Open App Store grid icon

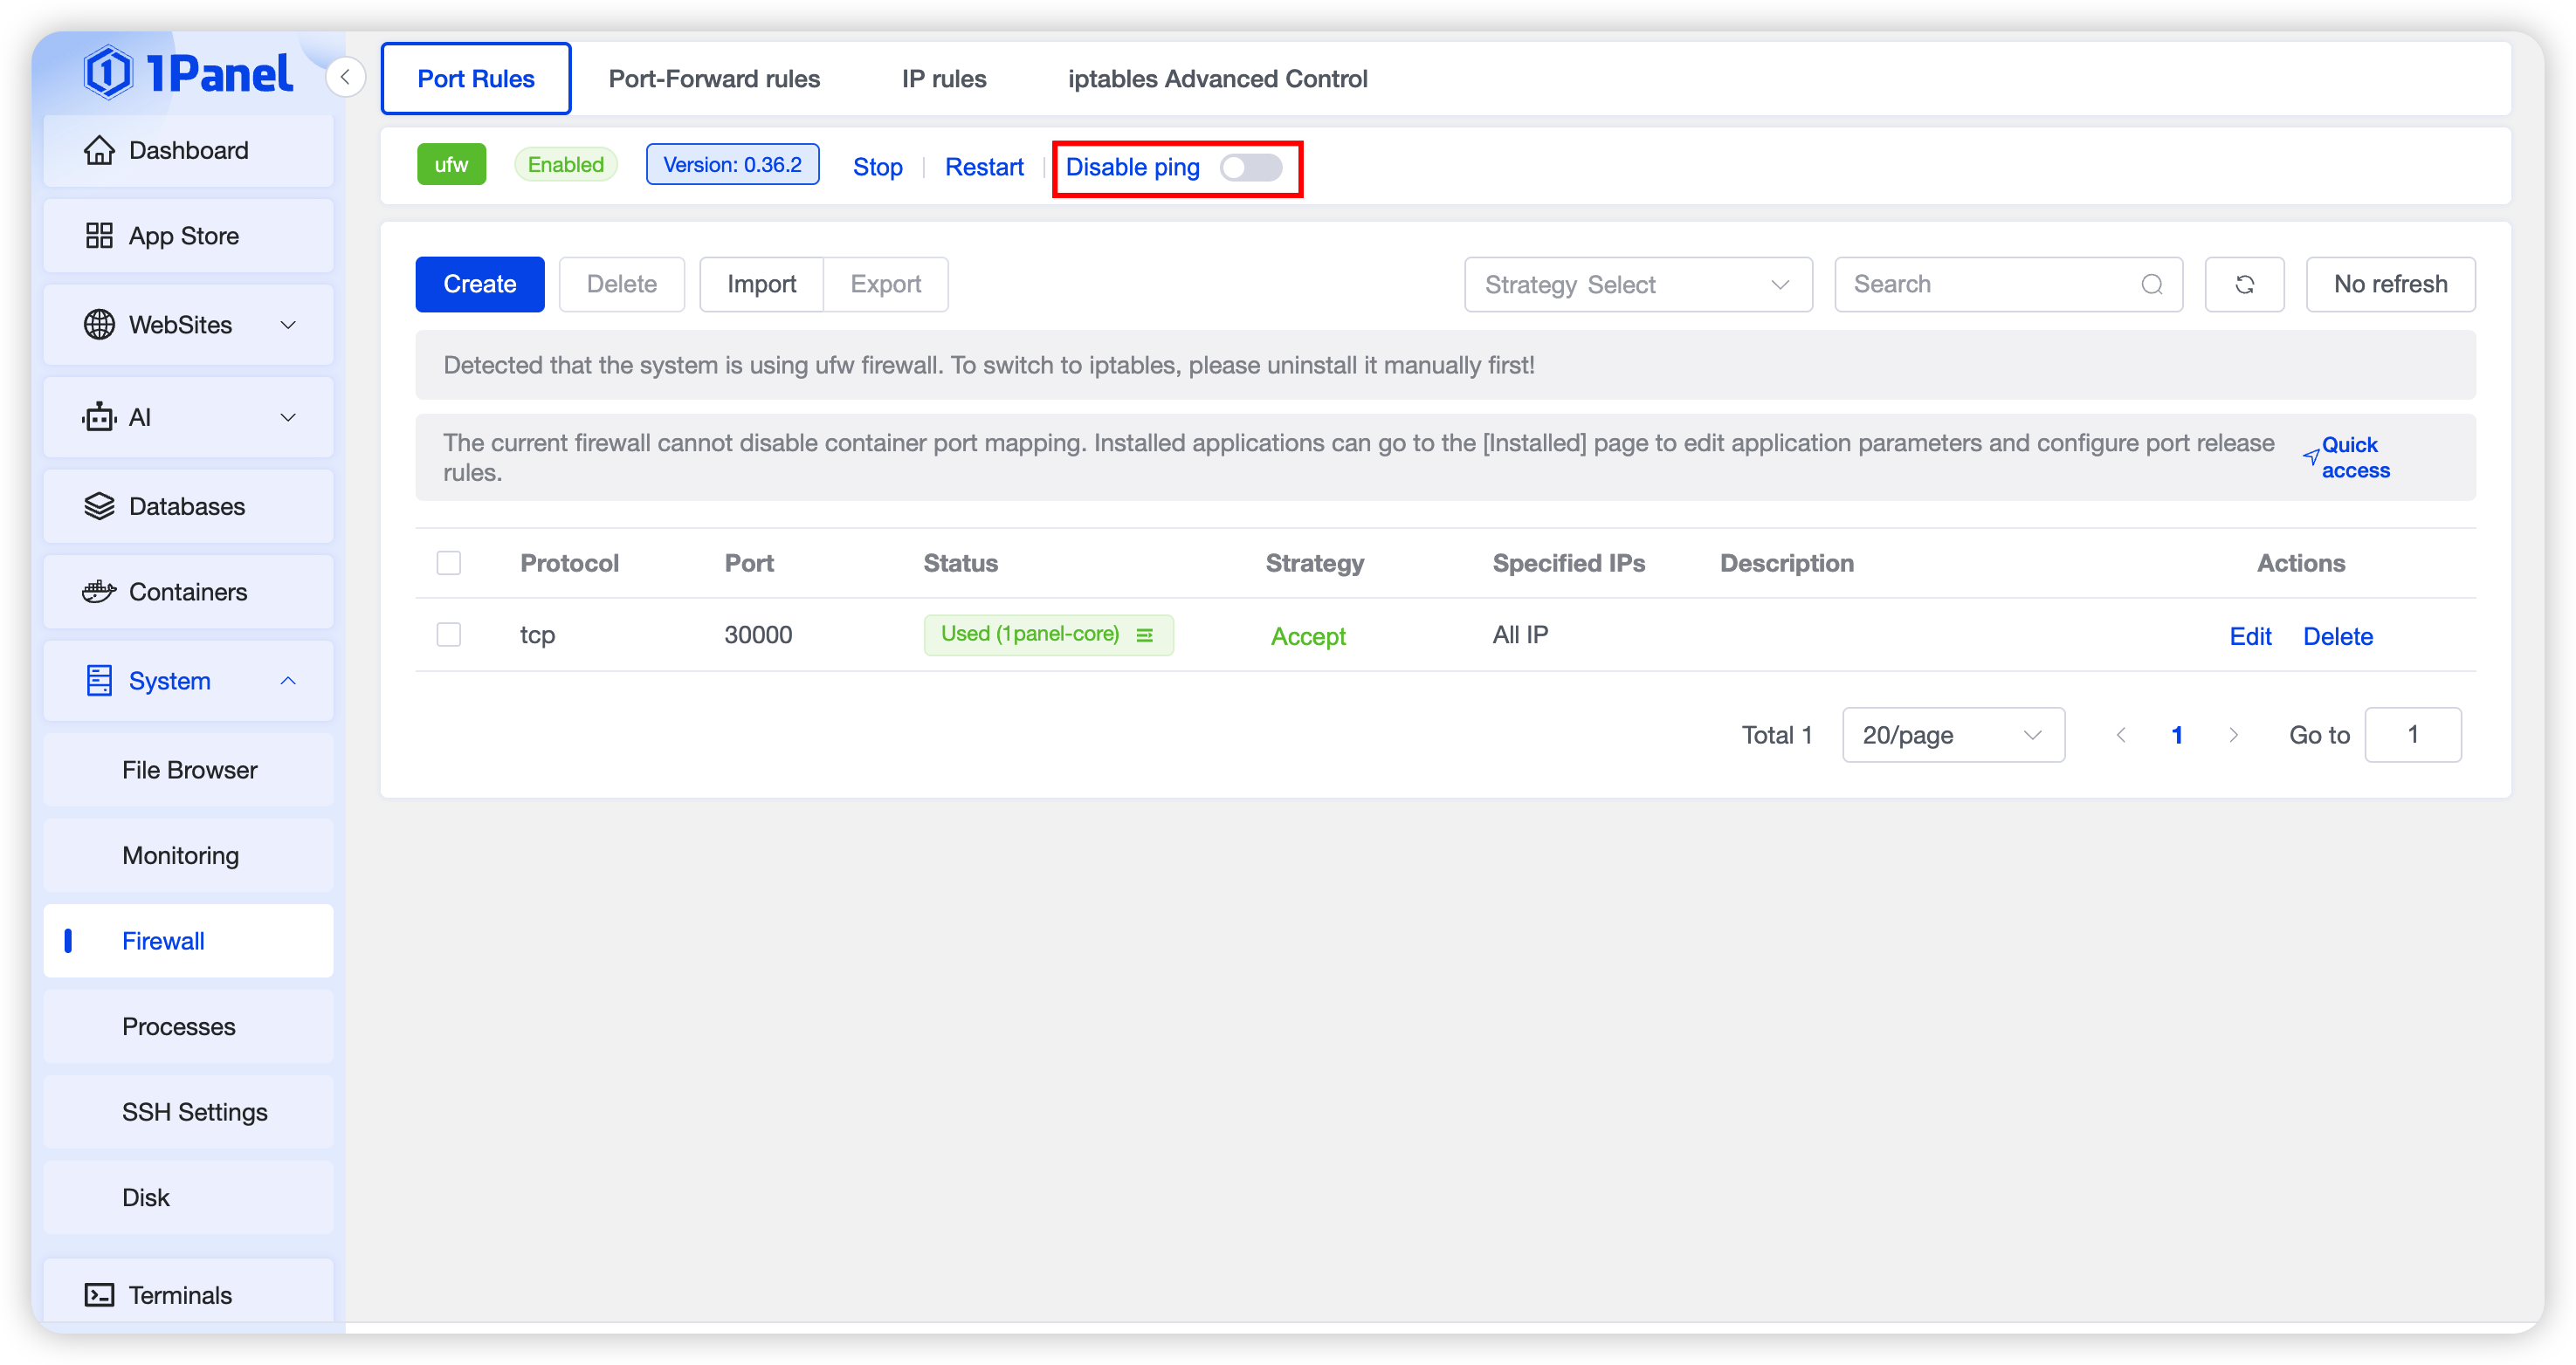(x=99, y=236)
